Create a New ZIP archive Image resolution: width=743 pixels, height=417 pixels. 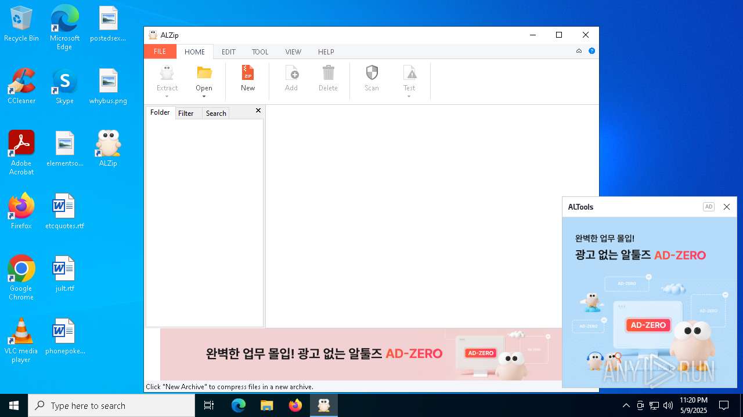[x=248, y=78]
